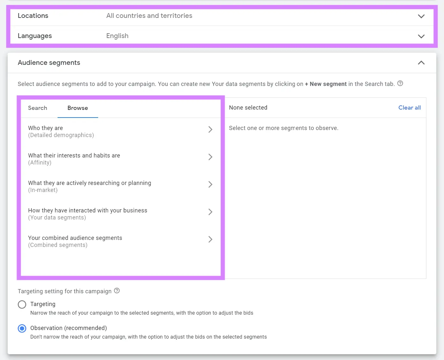Select the Targeting radio button
The width and height of the screenshot is (444, 360).
[22, 304]
